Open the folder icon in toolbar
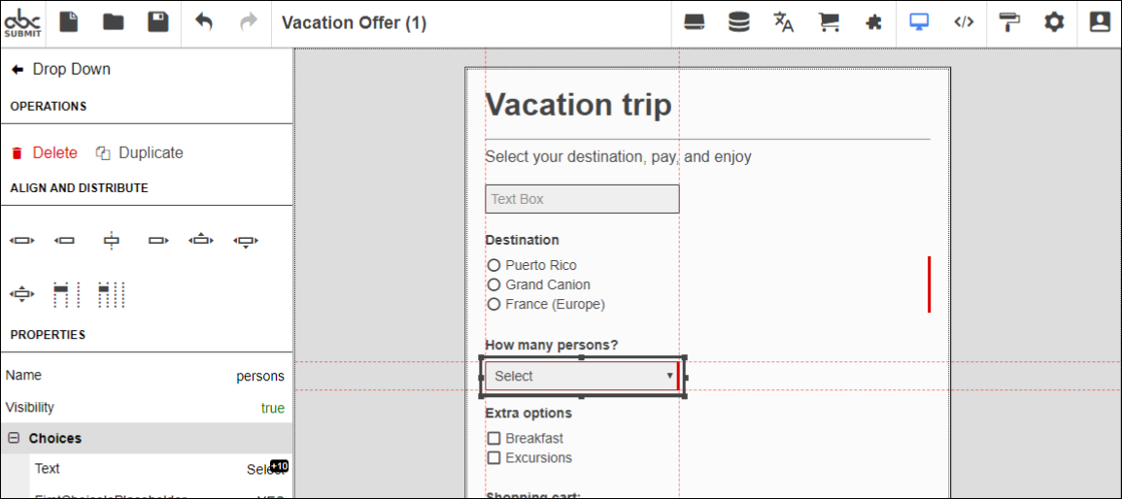Viewport: 1122px width, 499px height. [x=113, y=23]
